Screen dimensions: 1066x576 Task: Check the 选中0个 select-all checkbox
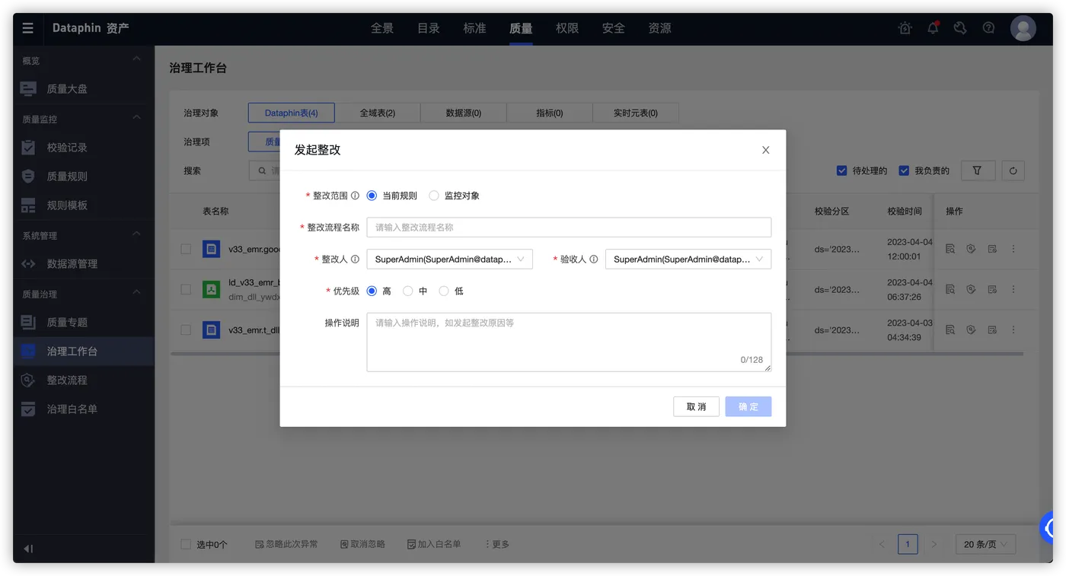pos(186,545)
